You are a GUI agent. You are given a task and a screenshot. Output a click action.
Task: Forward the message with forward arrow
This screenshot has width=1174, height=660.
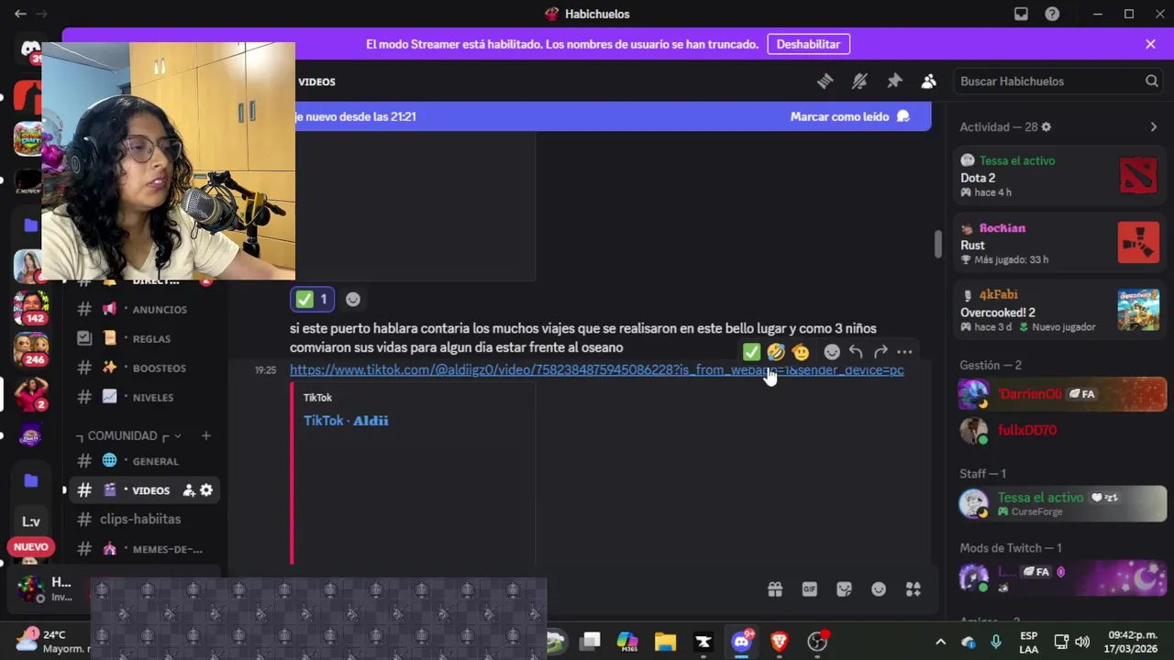[x=880, y=352]
